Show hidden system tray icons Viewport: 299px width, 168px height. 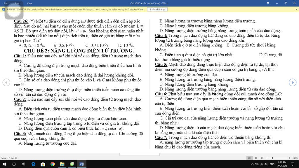(x=252, y=164)
